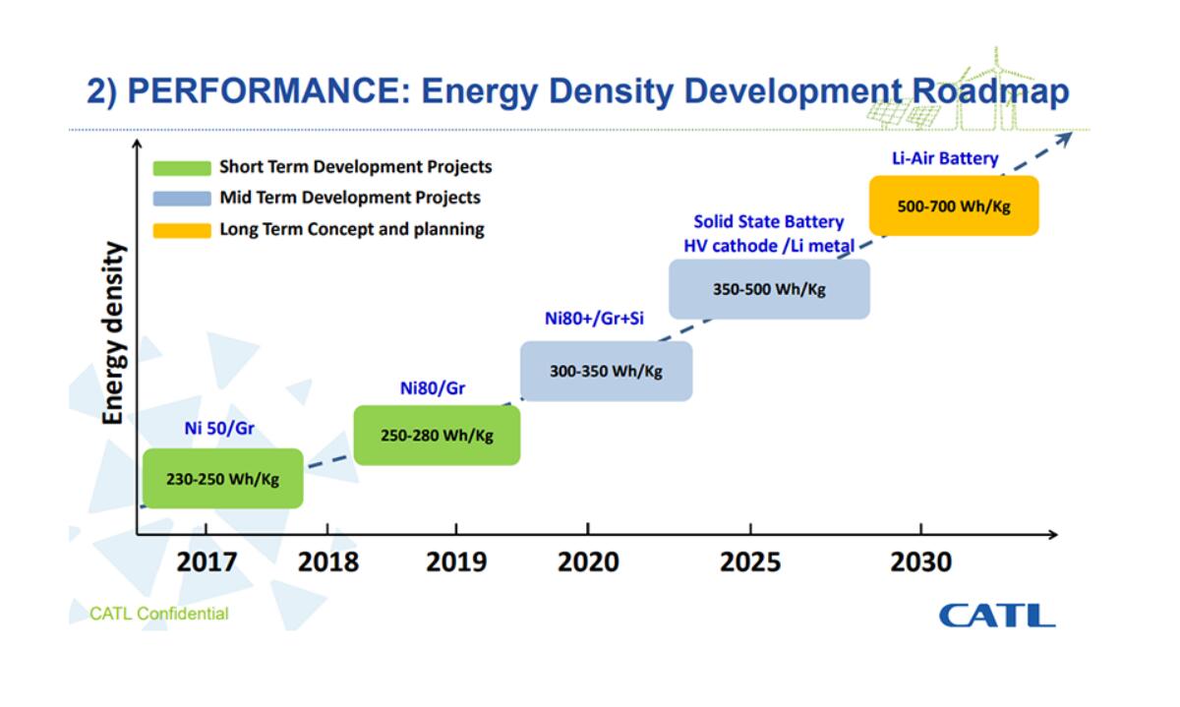Select the 230-250 Wh/Kg green box
This screenshot has width=1180, height=707.
222,479
